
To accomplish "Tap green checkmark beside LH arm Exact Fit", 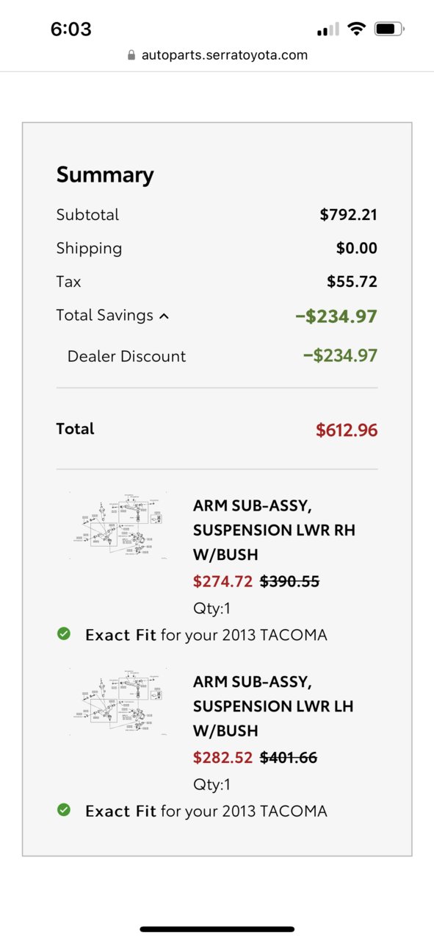I will pyautogui.click(x=64, y=810).
